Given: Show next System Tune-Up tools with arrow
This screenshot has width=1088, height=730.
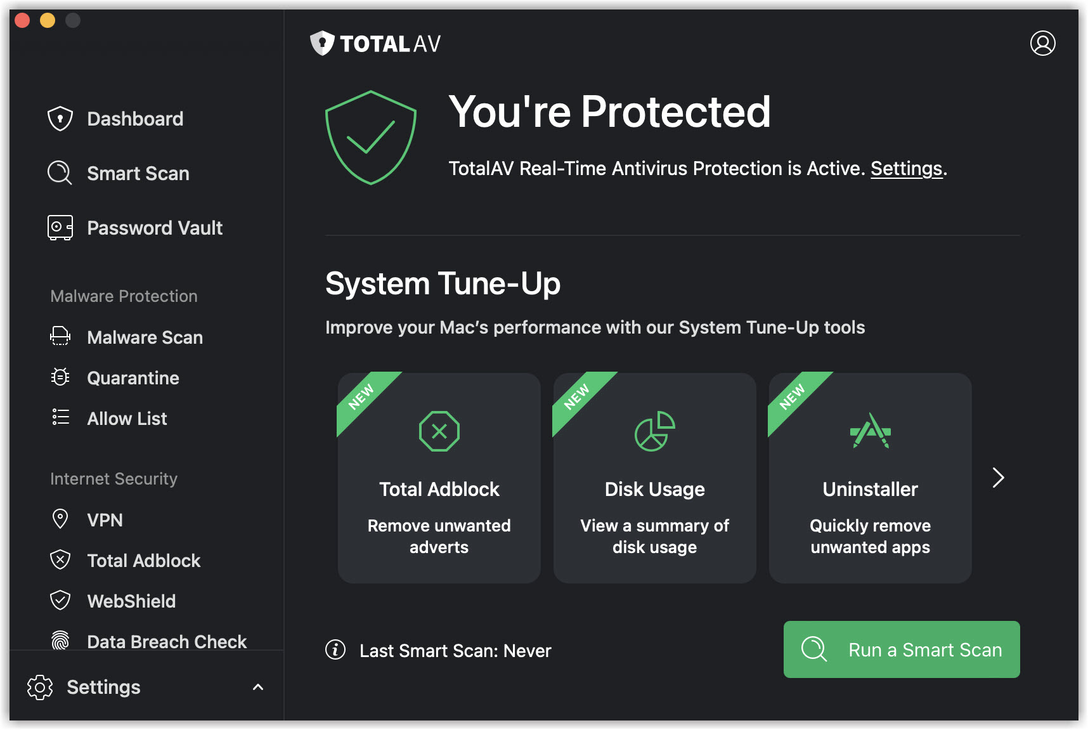Looking at the screenshot, I should pos(998,478).
